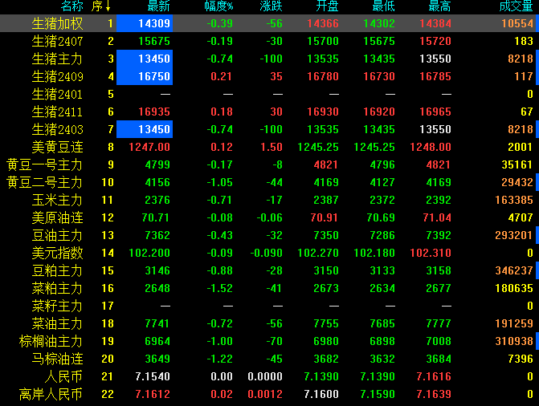
Task: Click the 涨跌 column header
Action: tap(271, 6)
